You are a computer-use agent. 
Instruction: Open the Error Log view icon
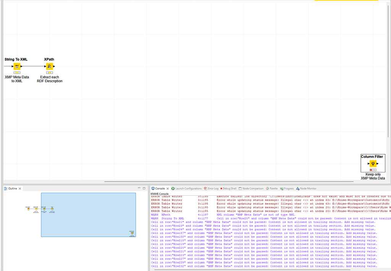(x=206, y=188)
